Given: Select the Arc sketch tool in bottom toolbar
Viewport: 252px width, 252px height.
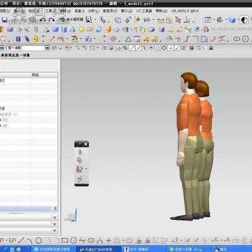Looking at the screenshot, I should tap(30, 241).
